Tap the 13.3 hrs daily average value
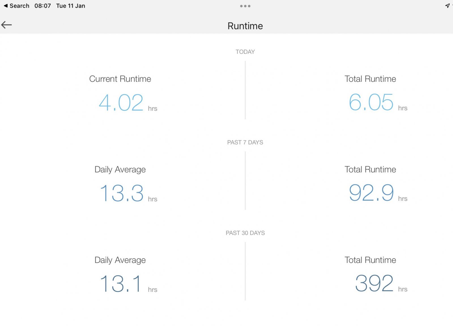The width and height of the screenshot is (453, 326). [x=129, y=193]
